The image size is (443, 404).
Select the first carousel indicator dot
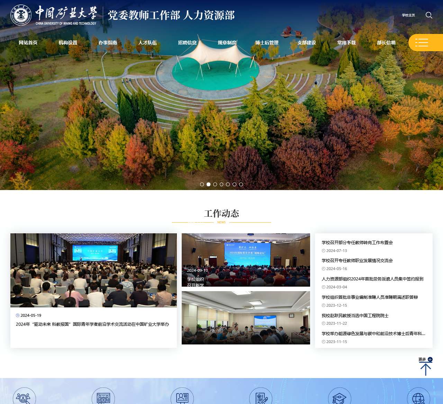click(202, 185)
